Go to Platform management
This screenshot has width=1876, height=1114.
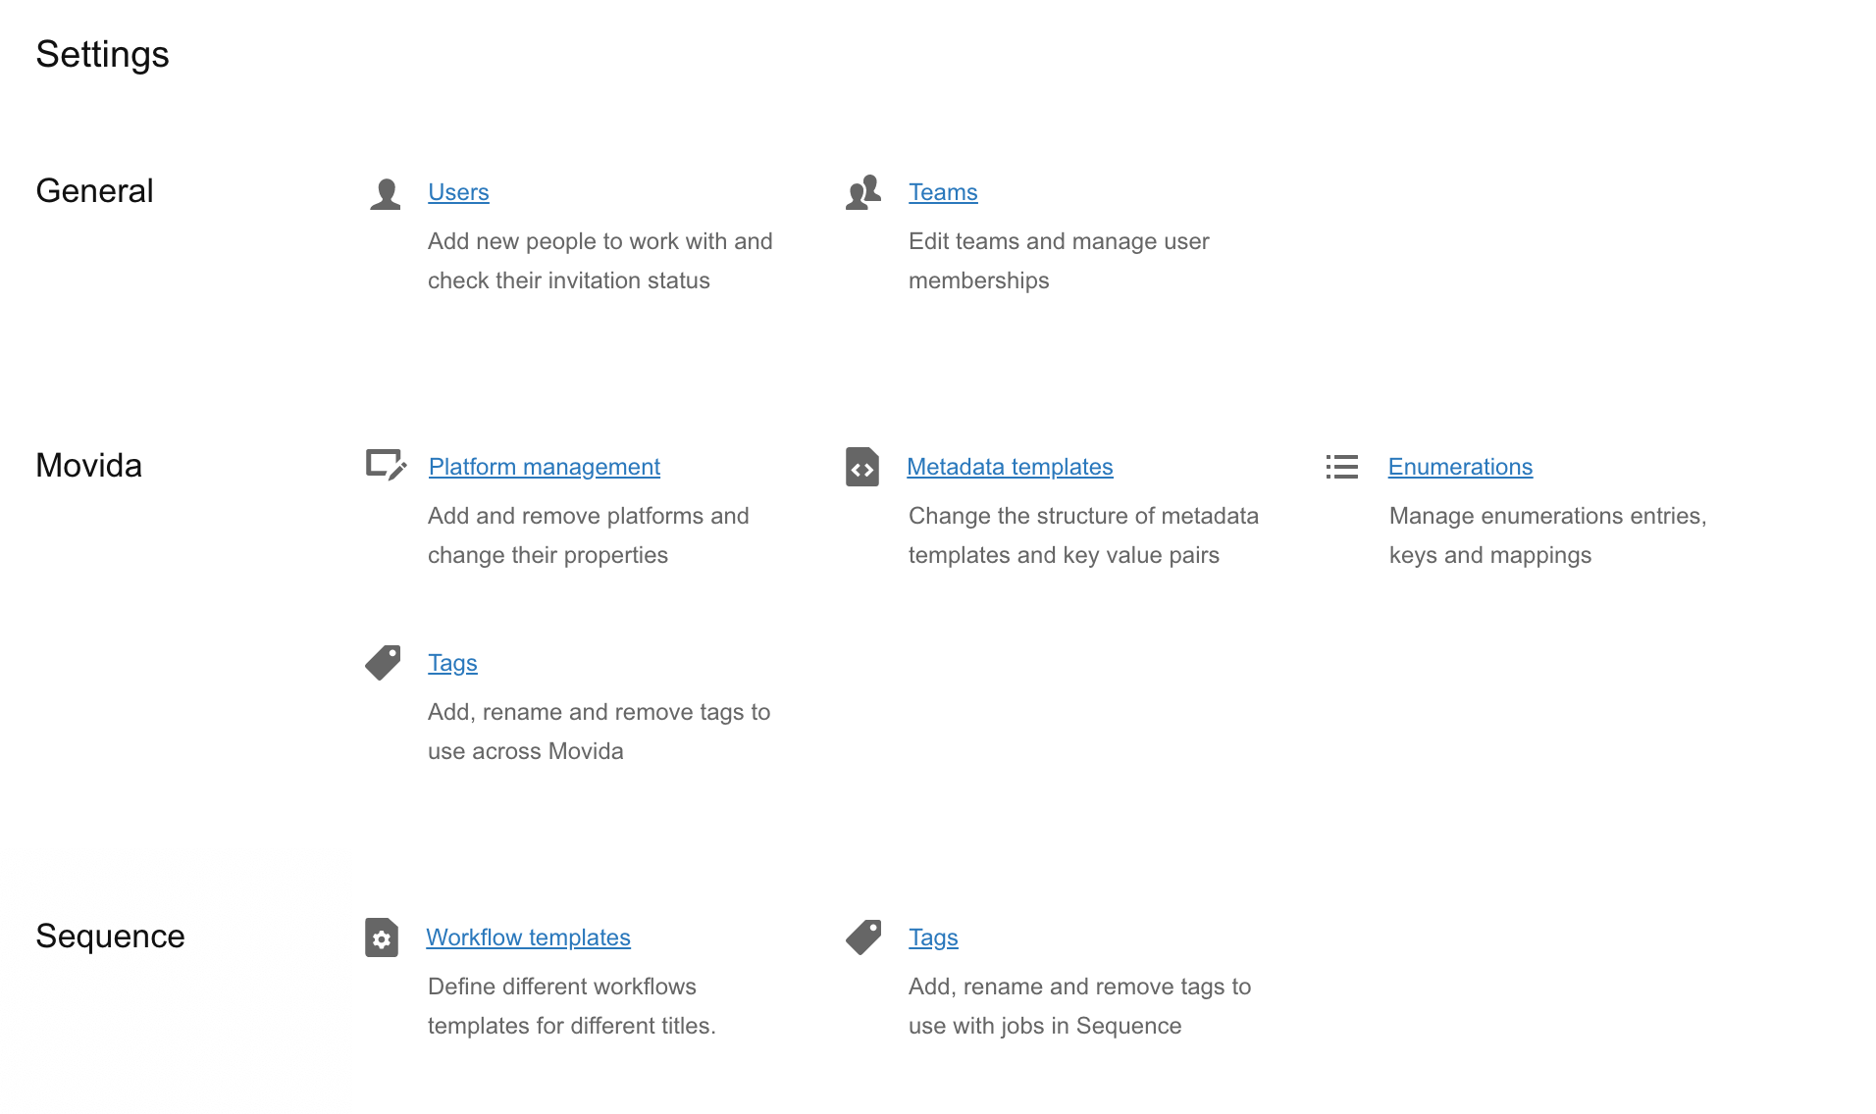[545, 467]
